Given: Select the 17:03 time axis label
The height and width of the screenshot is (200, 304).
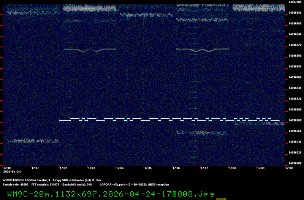Looking at the screenshot, I should click(92, 168).
